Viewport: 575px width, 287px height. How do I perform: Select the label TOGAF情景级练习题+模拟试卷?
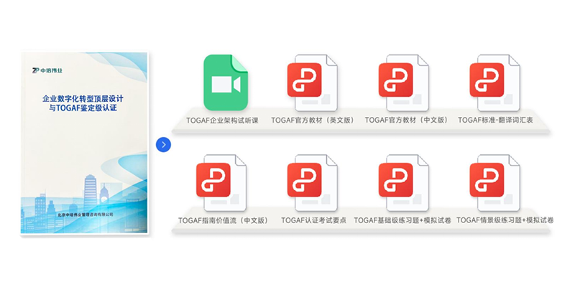(505, 220)
